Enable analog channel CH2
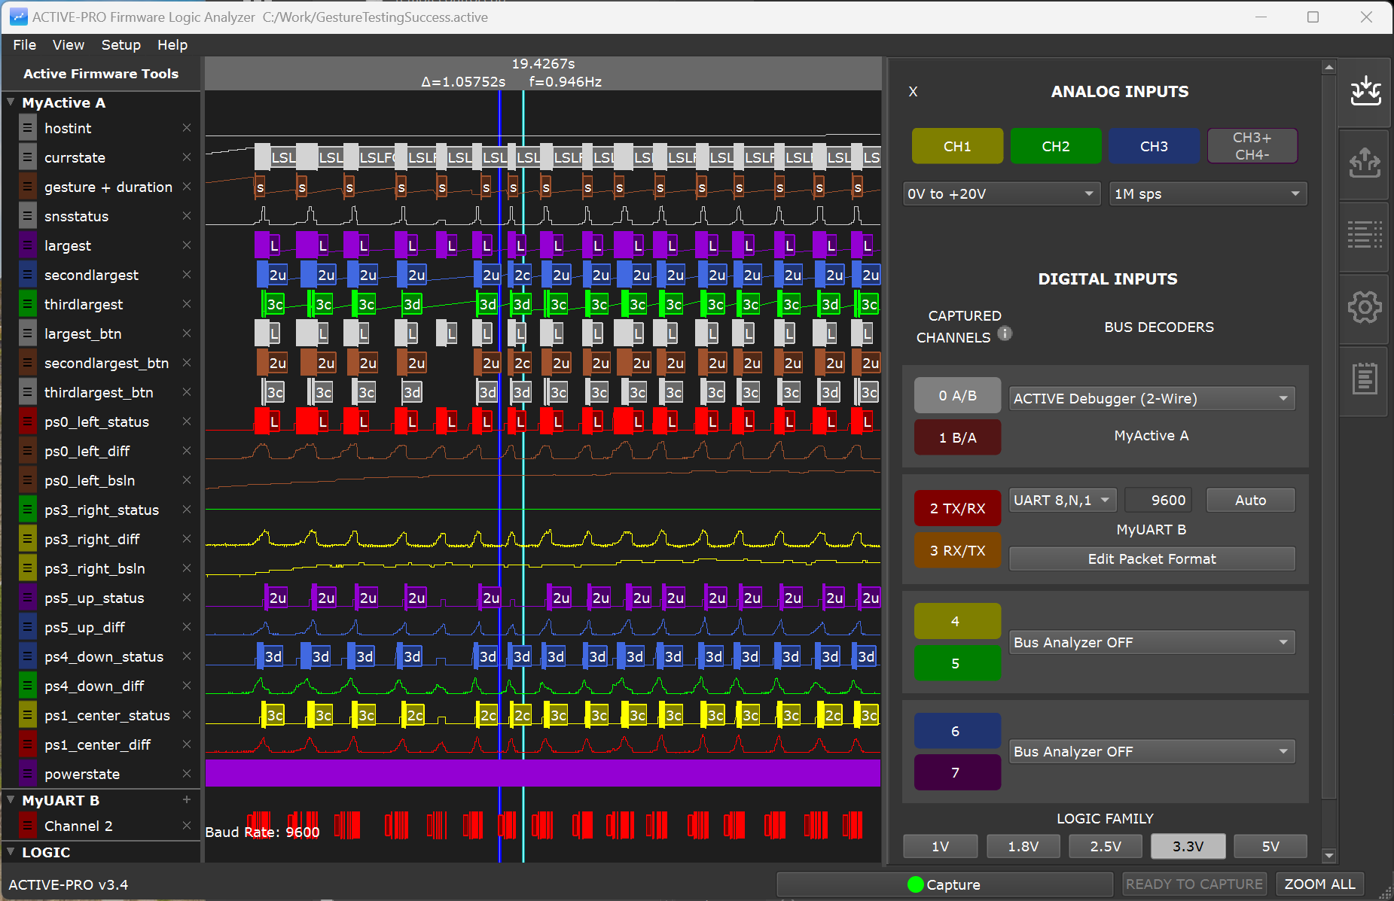The image size is (1394, 901). point(1055,145)
